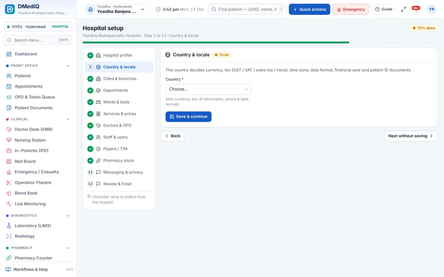Open Bed Board from sidebar
This screenshot has width=444, height=277.
pyautogui.click(x=38, y=161)
